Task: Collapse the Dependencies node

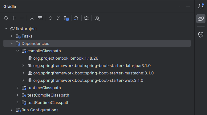Action: pos(12,43)
